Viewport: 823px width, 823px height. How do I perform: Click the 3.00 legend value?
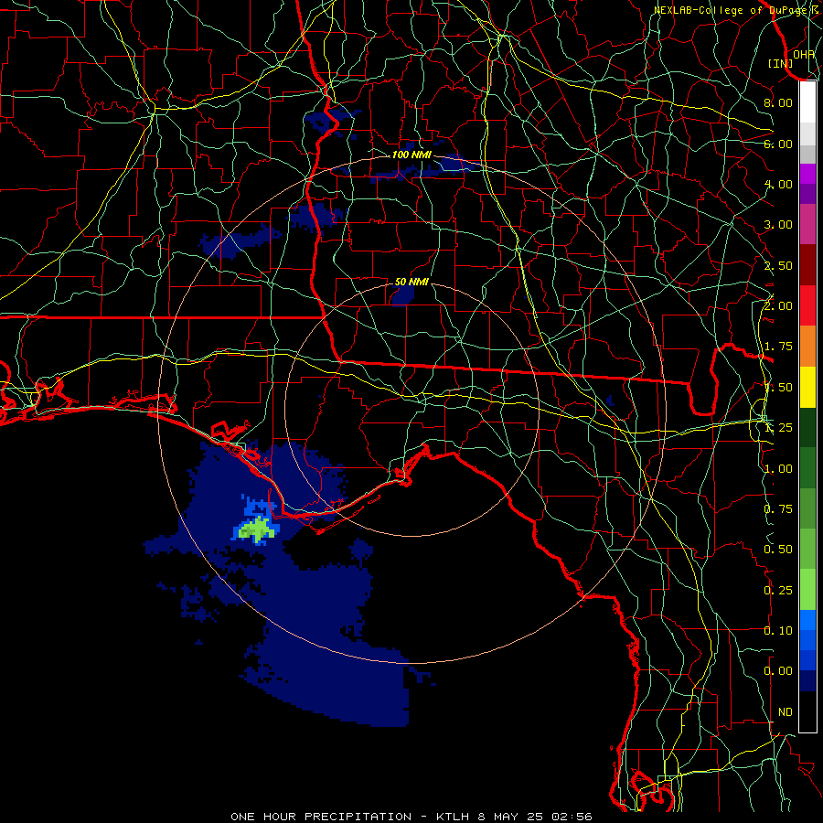(778, 225)
